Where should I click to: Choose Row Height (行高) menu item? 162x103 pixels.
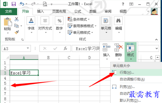pyautogui.click(x=136, y=72)
